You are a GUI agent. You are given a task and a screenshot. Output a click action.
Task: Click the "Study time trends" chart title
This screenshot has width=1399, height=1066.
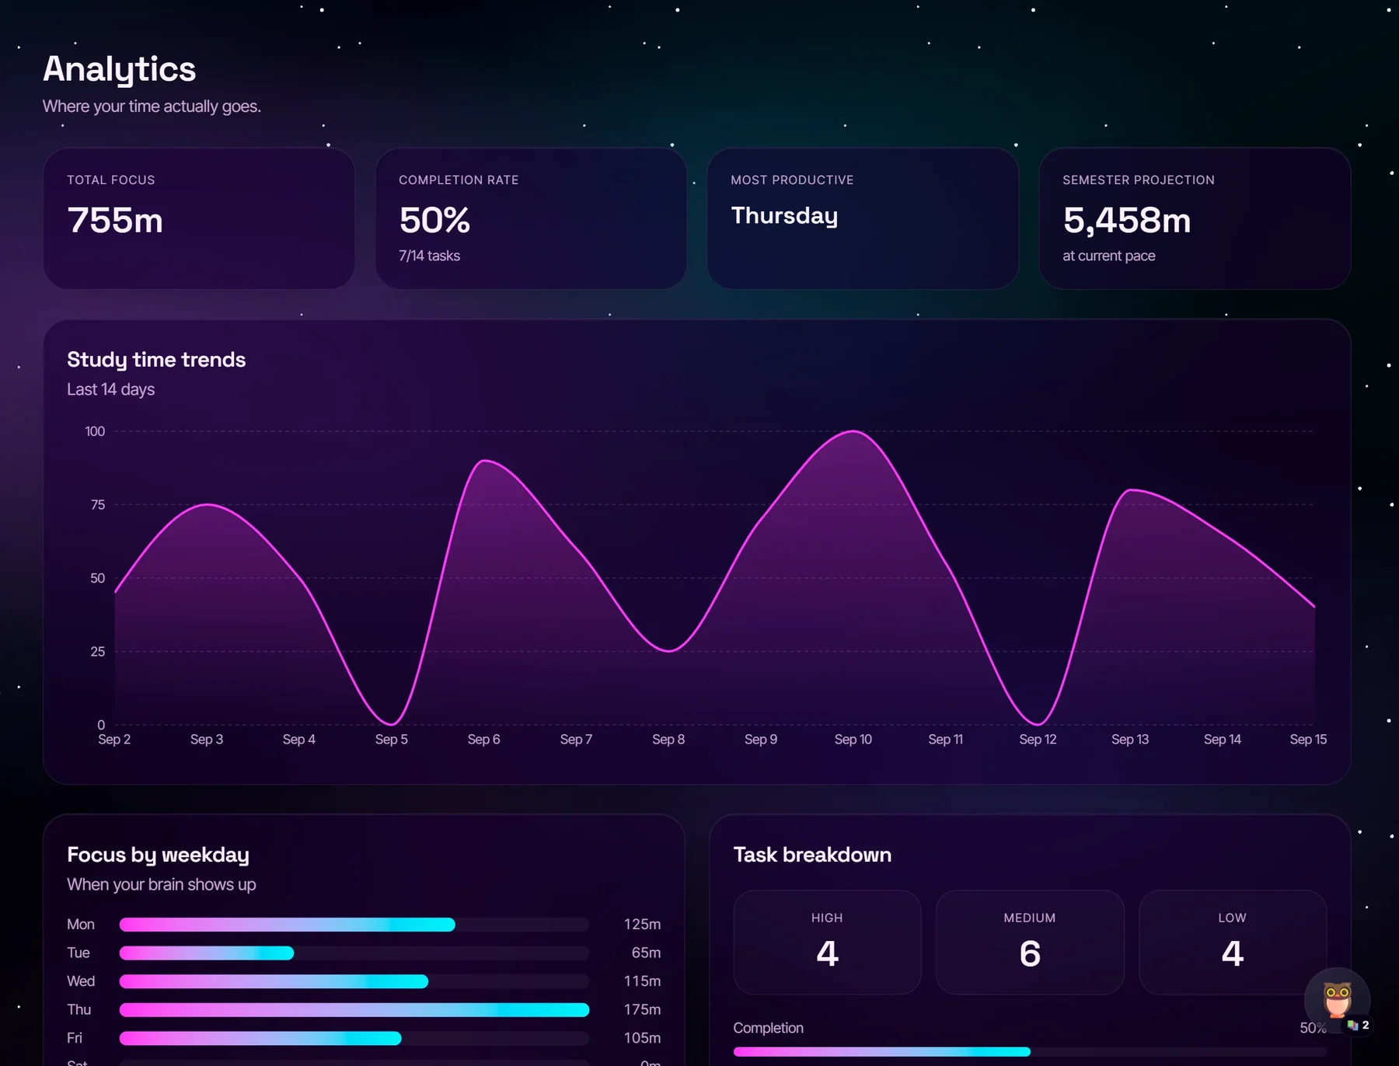click(x=156, y=360)
